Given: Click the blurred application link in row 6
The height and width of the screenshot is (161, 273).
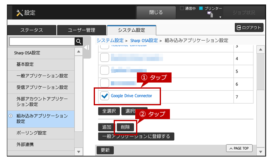Looking at the screenshot, I should [x=123, y=83].
